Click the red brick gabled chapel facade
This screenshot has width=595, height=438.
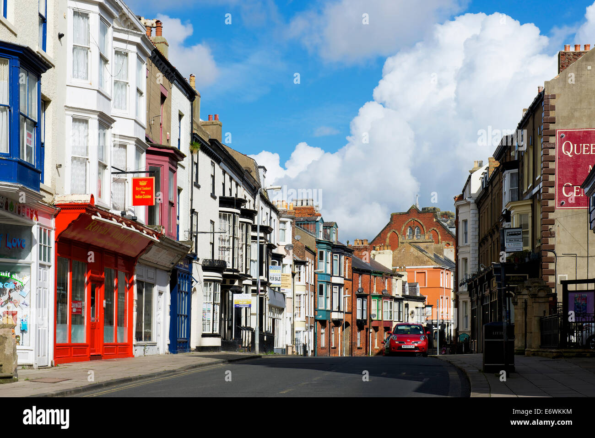pos(412,227)
